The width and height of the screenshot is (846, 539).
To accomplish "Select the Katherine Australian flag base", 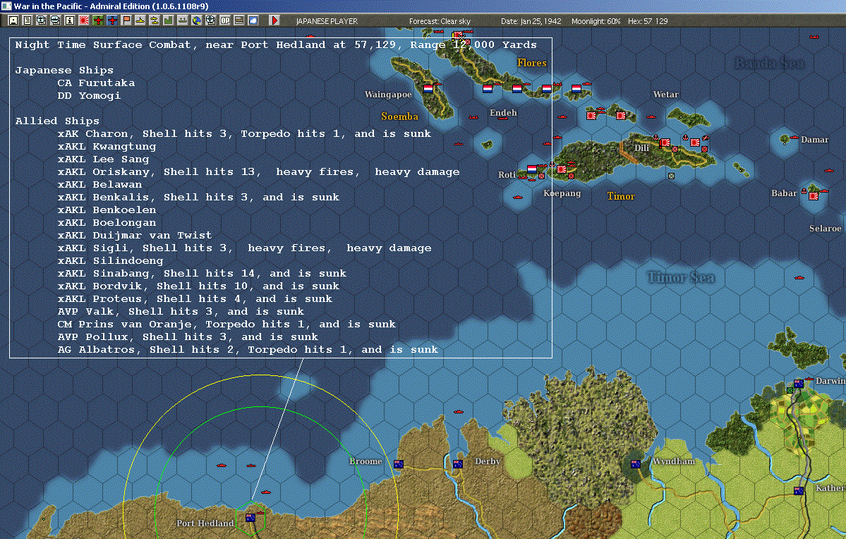I will pyautogui.click(x=799, y=490).
